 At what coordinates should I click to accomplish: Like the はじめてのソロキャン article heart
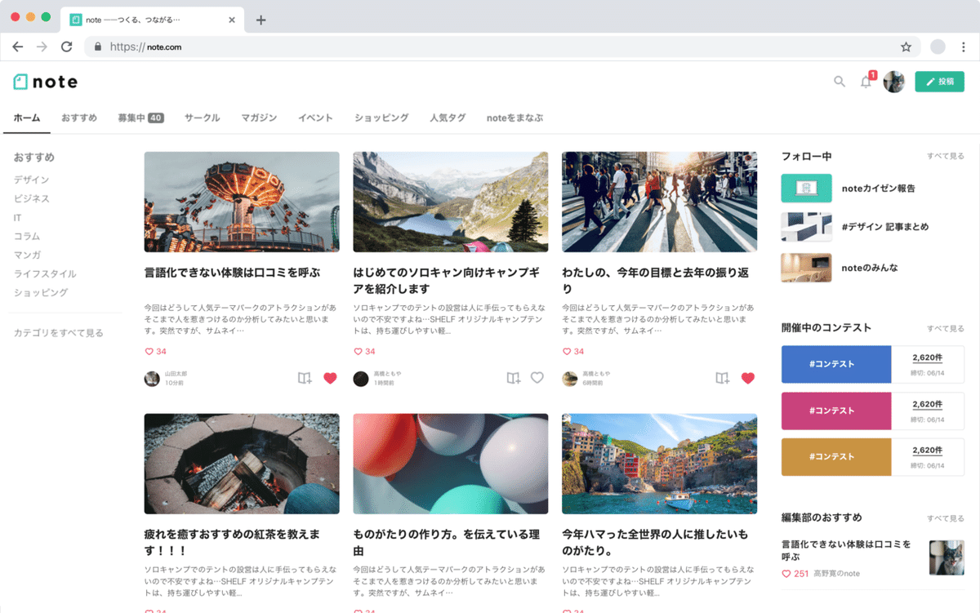pyautogui.click(x=537, y=378)
